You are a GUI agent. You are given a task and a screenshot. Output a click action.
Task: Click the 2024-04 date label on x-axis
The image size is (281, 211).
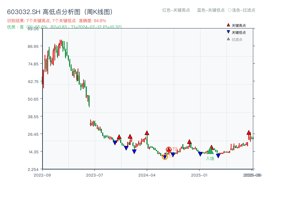(147, 175)
